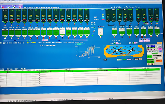The height and width of the screenshot is (104, 165).
Task: Click the orange delete button in right panel
Action: point(159,61)
